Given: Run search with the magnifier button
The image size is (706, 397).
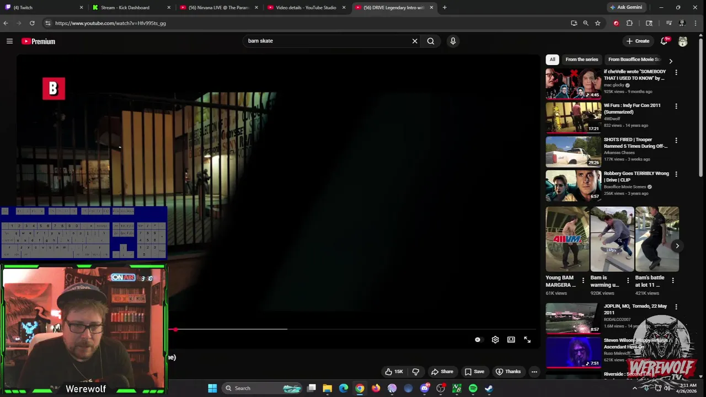Looking at the screenshot, I should (x=431, y=41).
